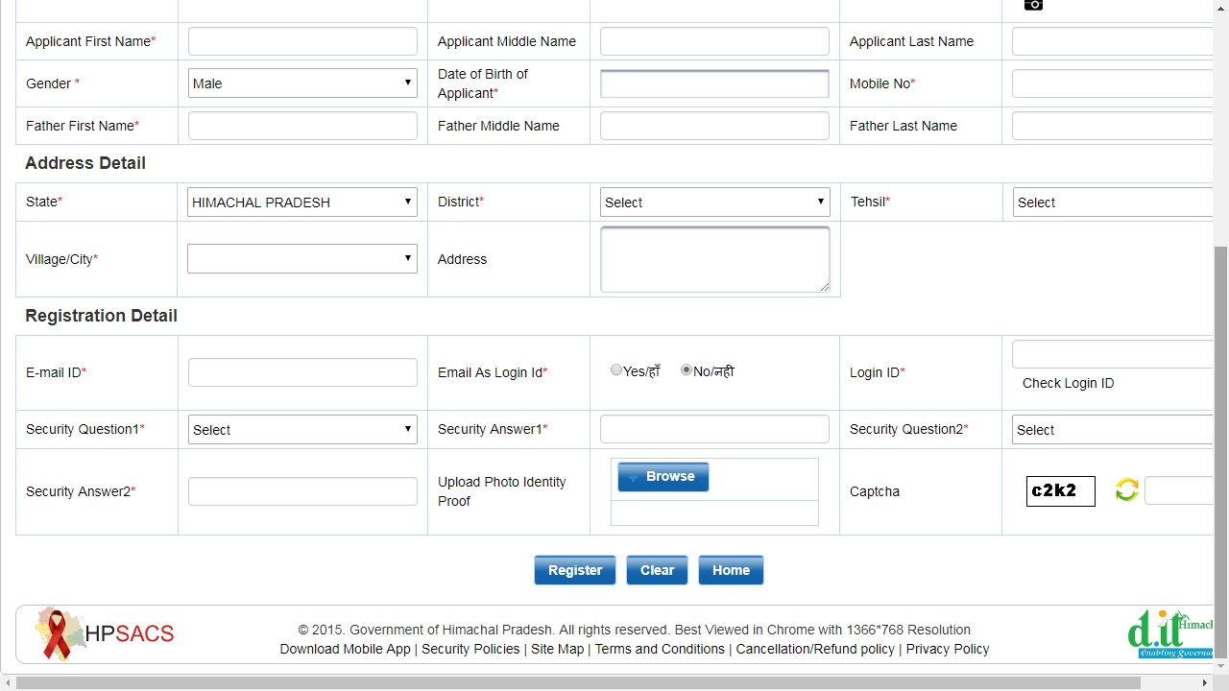This screenshot has height=691, width=1229.
Task: Expand the State dropdown
Action: [302, 203]
